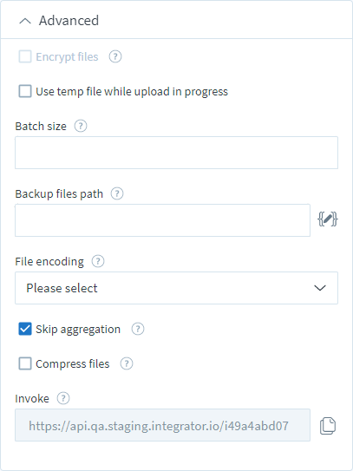Open handlebars editor for Backup files path
The height and width of the screenshot is (471, 353).
click(x=328, y=219)
